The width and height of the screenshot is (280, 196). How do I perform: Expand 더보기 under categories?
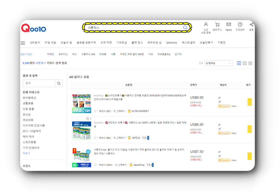point(27,153)
